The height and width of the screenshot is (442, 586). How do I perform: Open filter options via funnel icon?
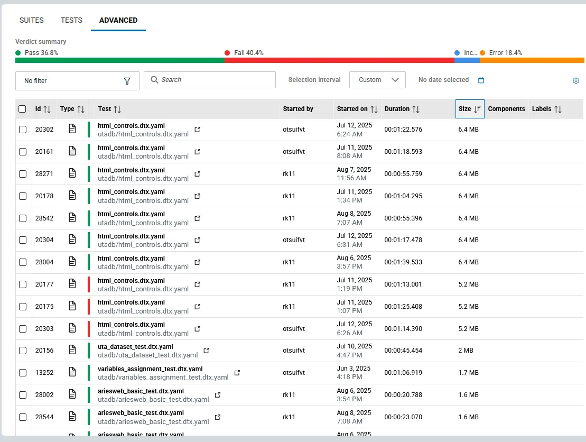tap(127, 80)
